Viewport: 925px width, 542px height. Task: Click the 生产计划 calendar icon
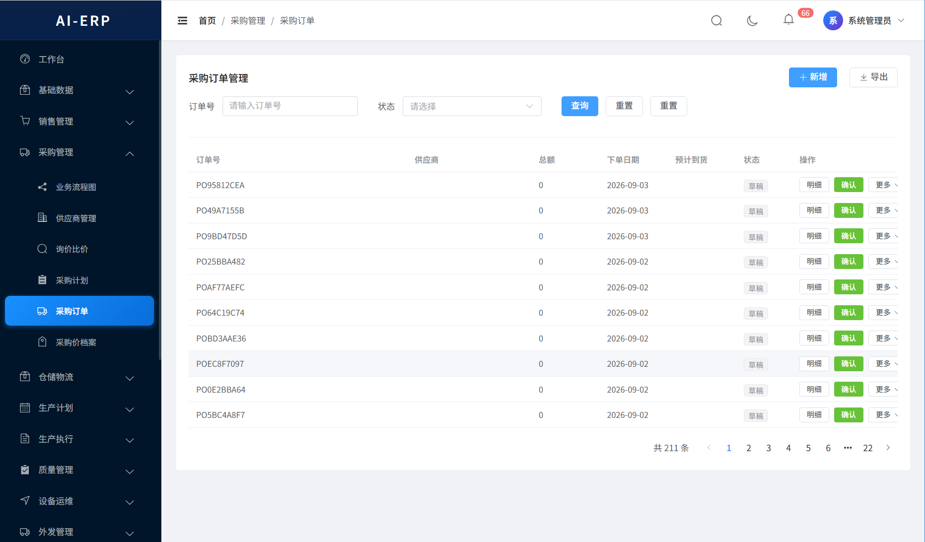pyautogui.click(x=25, y=407)
